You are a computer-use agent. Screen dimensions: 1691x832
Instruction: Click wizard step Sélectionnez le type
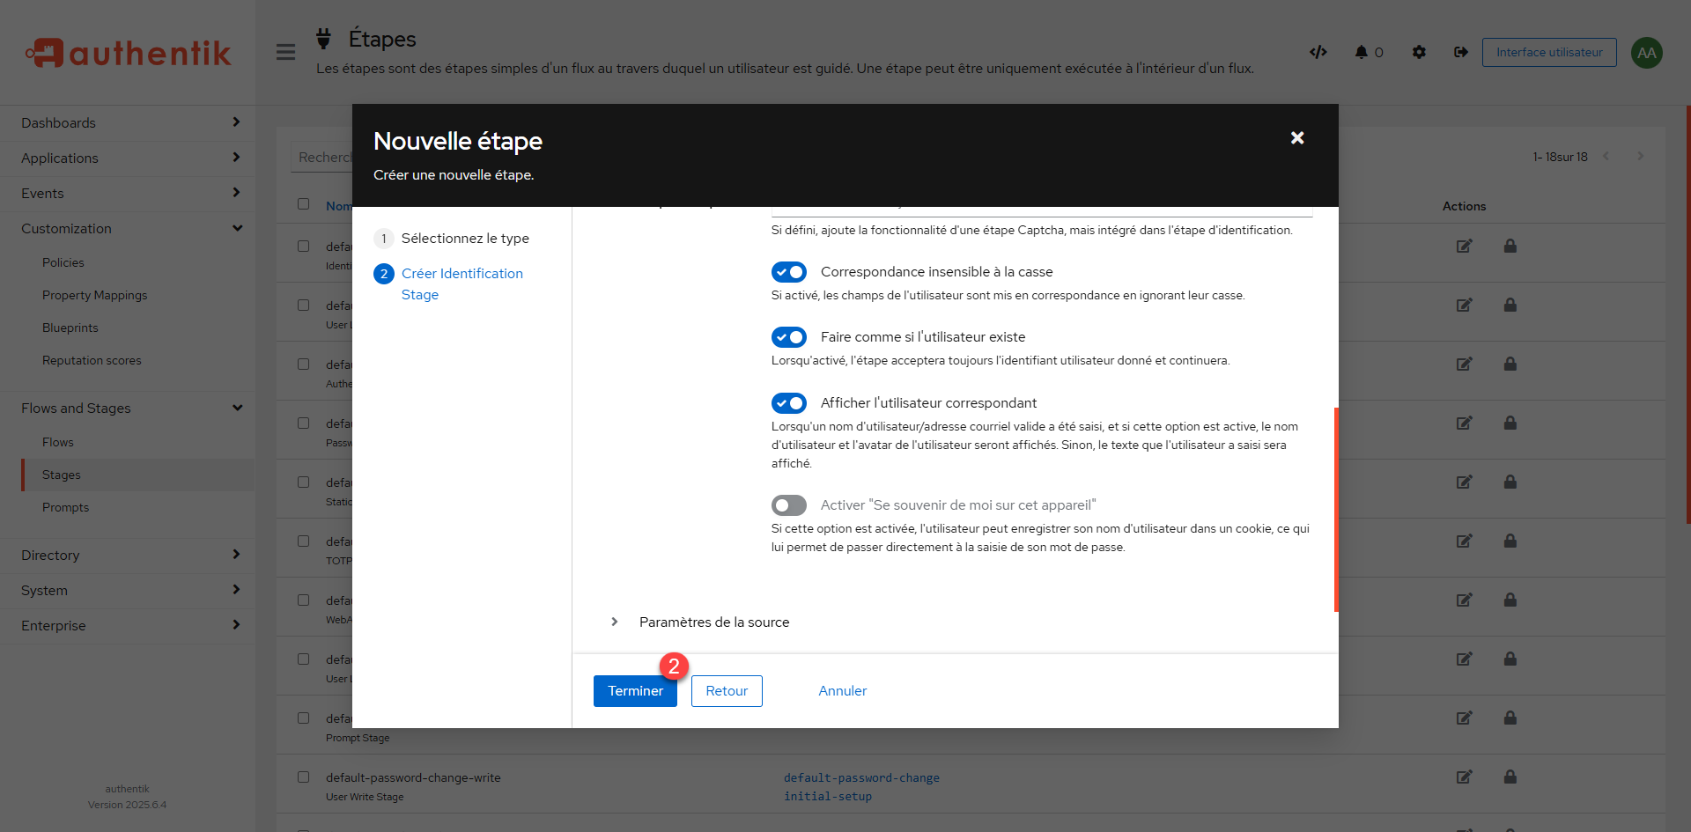point(464,239)
